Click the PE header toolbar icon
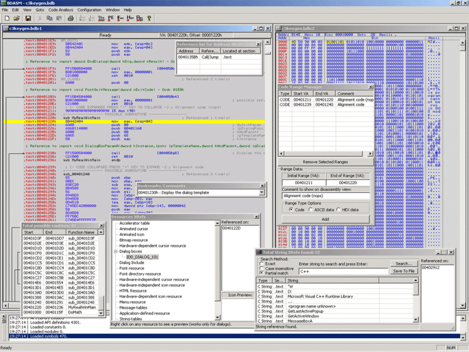469x352 pixels. click(x=111, y=18)
